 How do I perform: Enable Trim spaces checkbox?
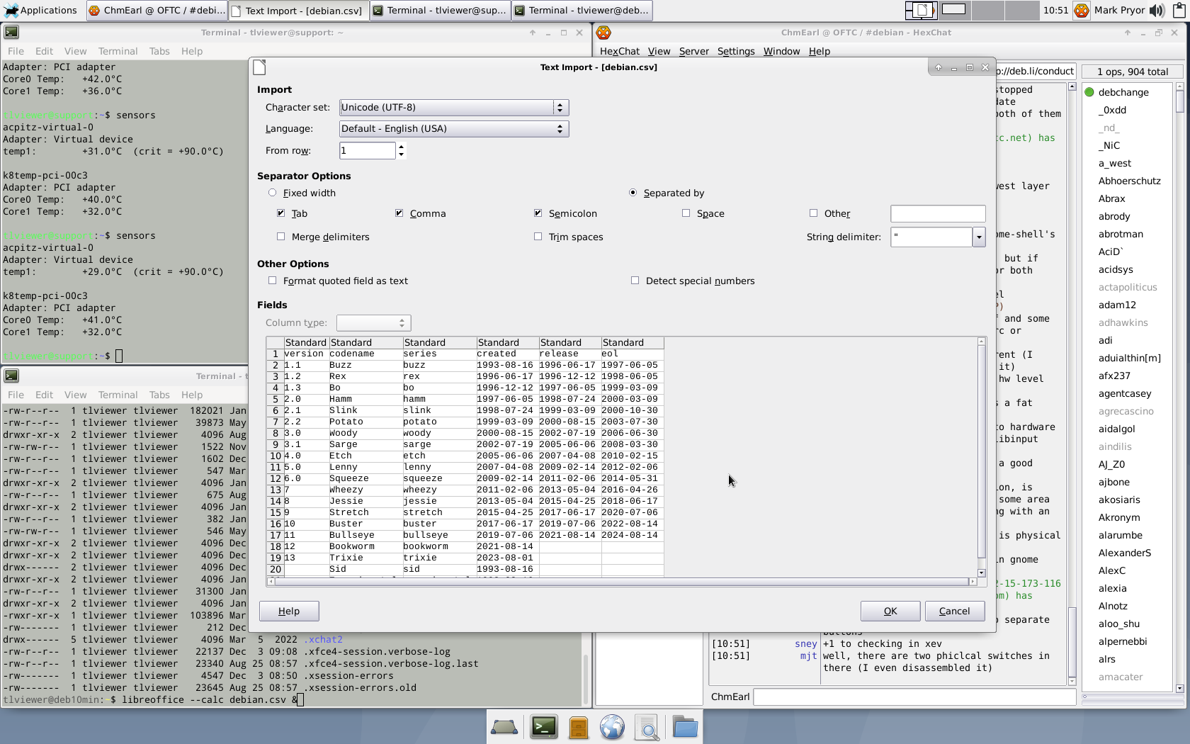point(538,237)
